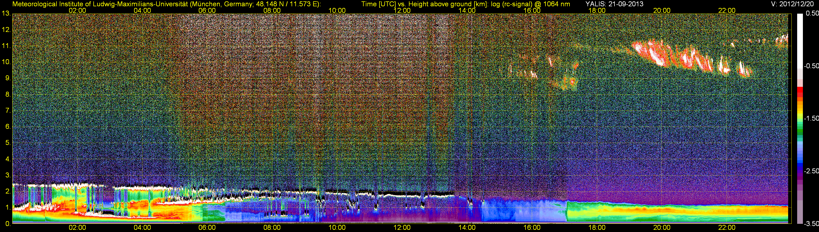Click height axis label '11.'

pyautogui.click(x=6, y=46)
